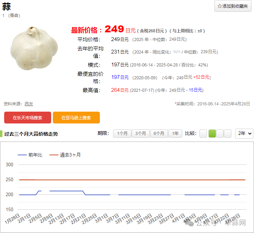
Task: Switch period to 1年
Action: (175, 134)
